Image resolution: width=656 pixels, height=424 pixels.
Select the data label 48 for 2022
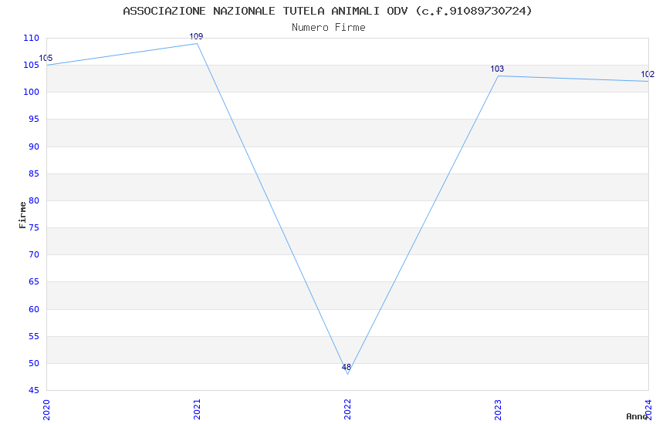(x=347, y=367)
